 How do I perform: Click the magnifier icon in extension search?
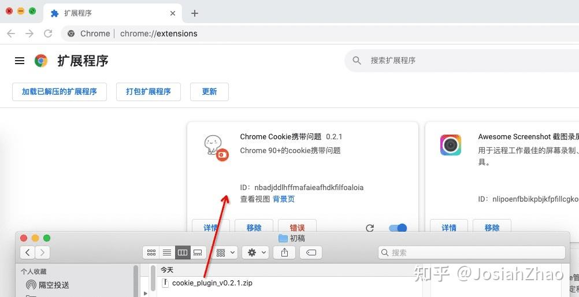coord(357,61)
